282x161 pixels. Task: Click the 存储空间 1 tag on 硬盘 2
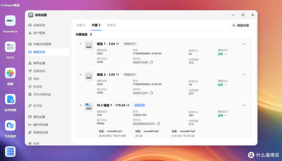pos(130,75)
